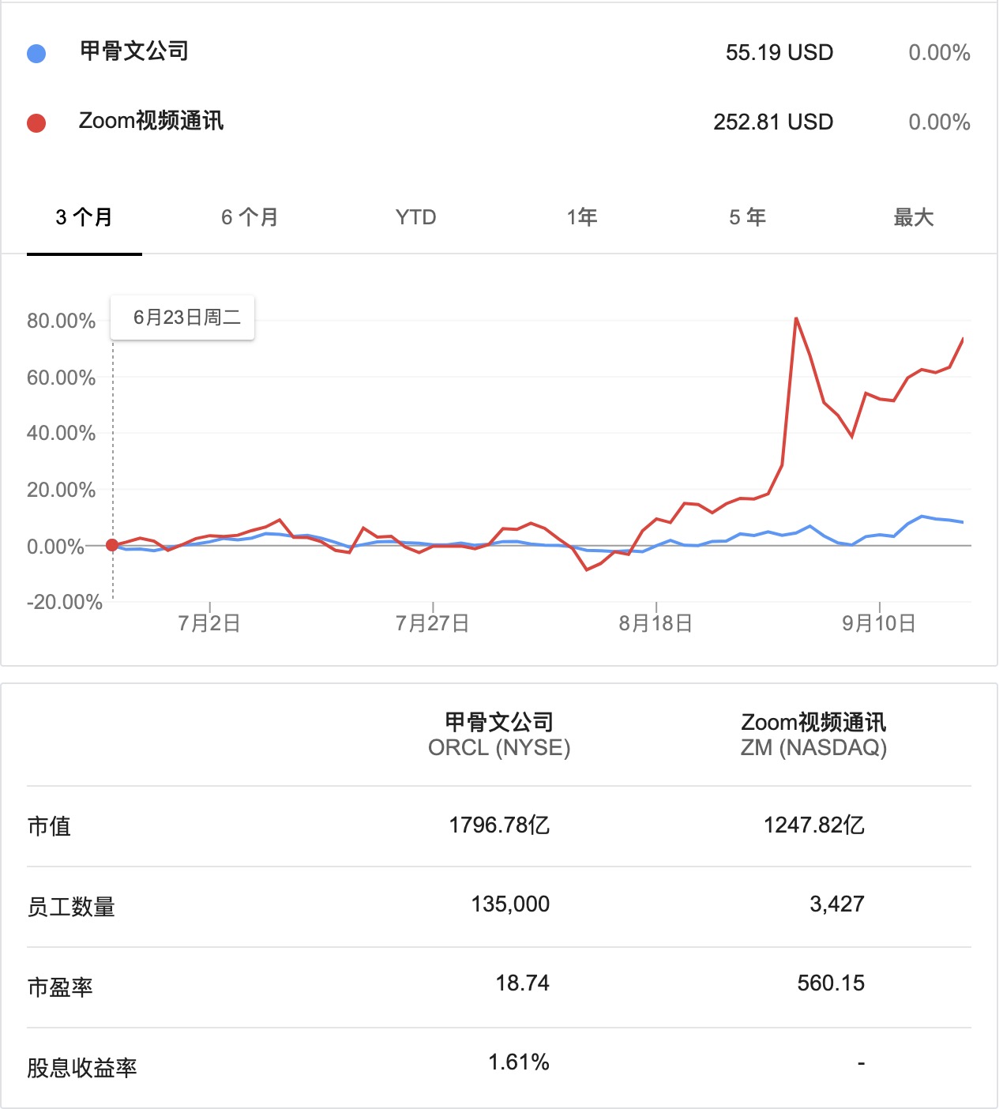The image size is (1003, 1109).
Task: Click the 市盈率 row label
Action: click(x=60, y=987)
